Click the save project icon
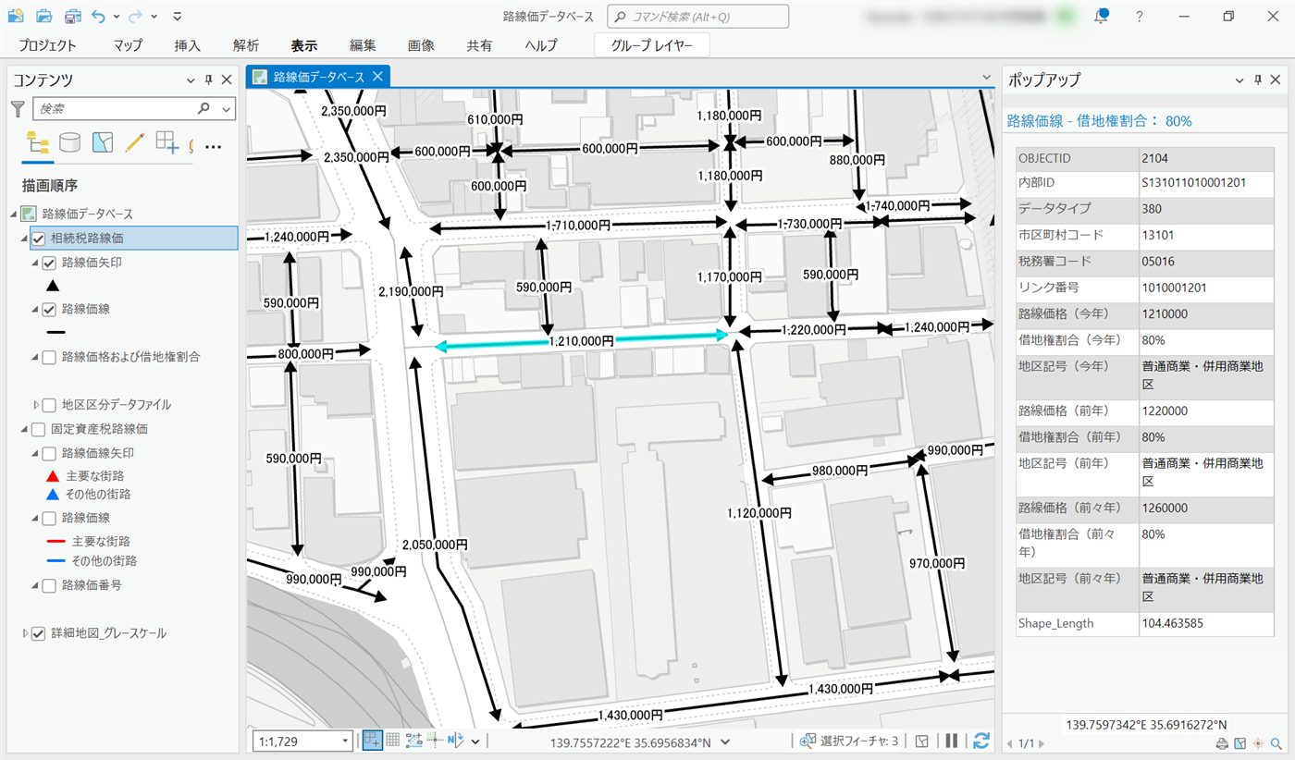Viewport: 1295px width, 760px height. 72,16
